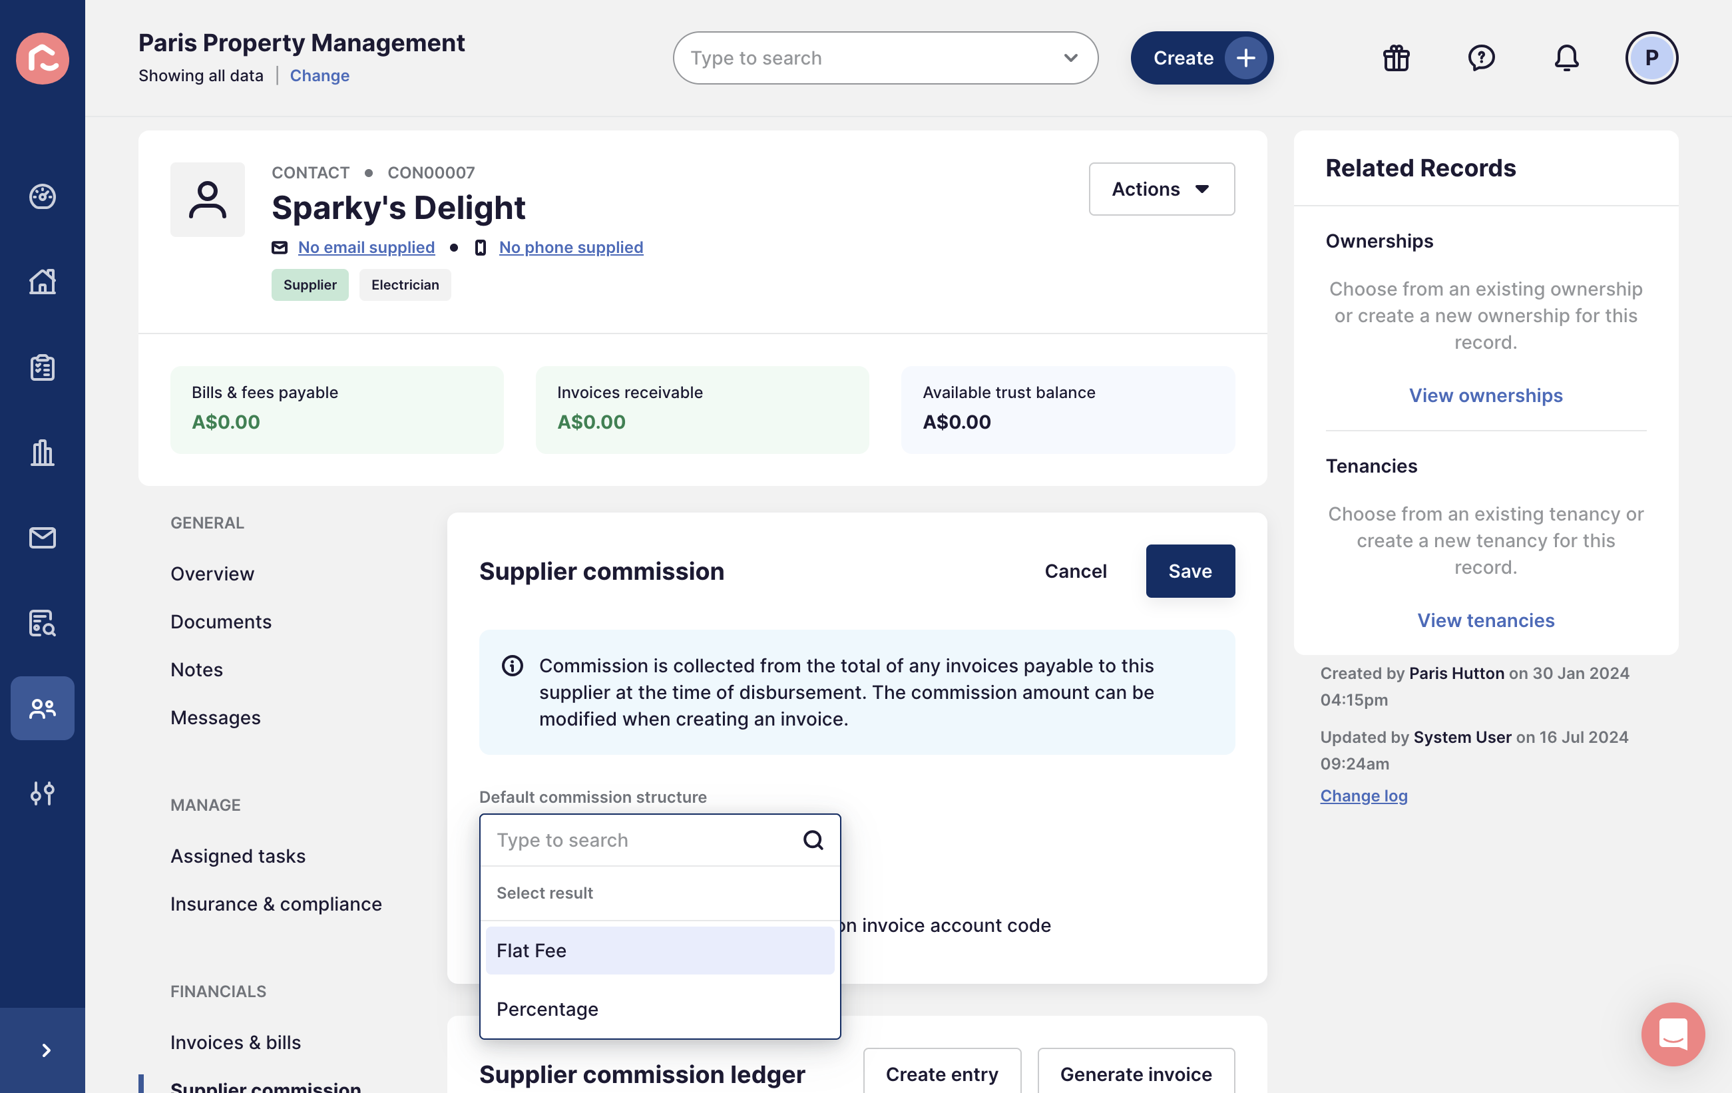Click the search magnifier in commission dropdown
Image resolution: width=1732 pixels, height=1093 pixels.
(x=813, y=840)
